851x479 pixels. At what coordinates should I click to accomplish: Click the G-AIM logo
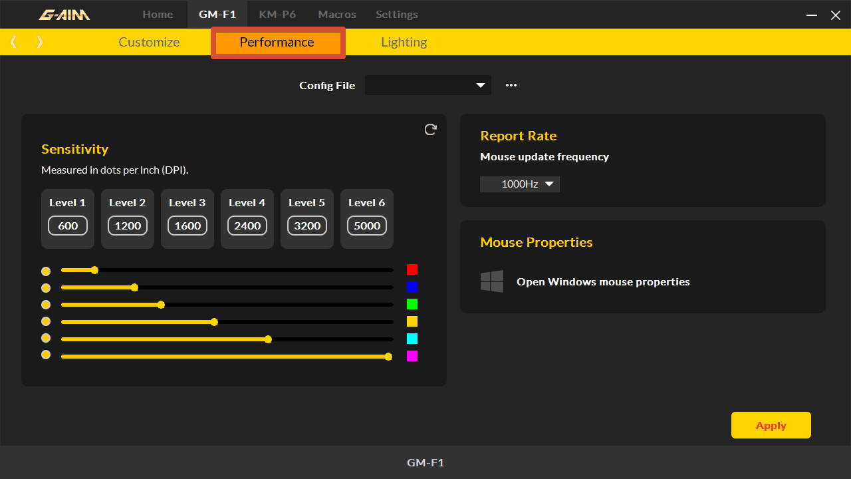[64, 14]
